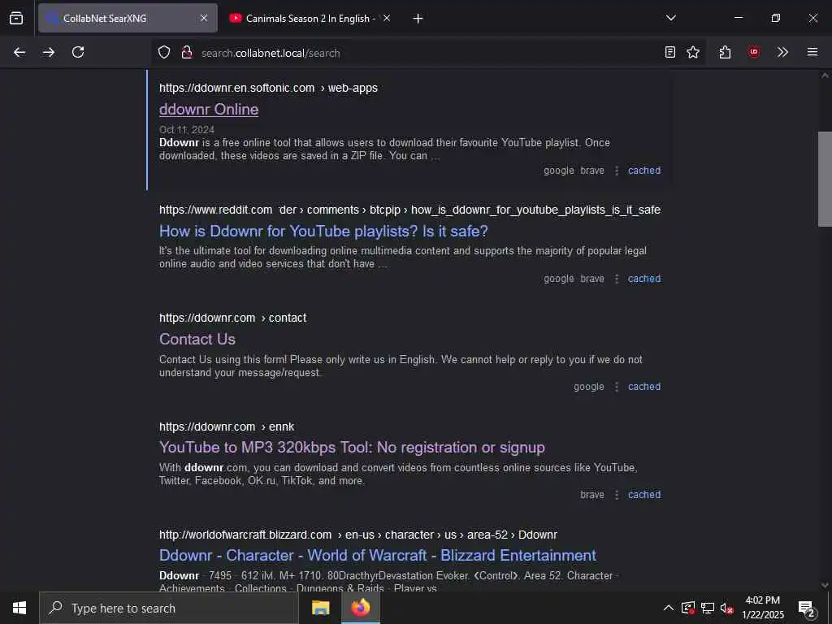Reload the current page

tap(78, 52)
